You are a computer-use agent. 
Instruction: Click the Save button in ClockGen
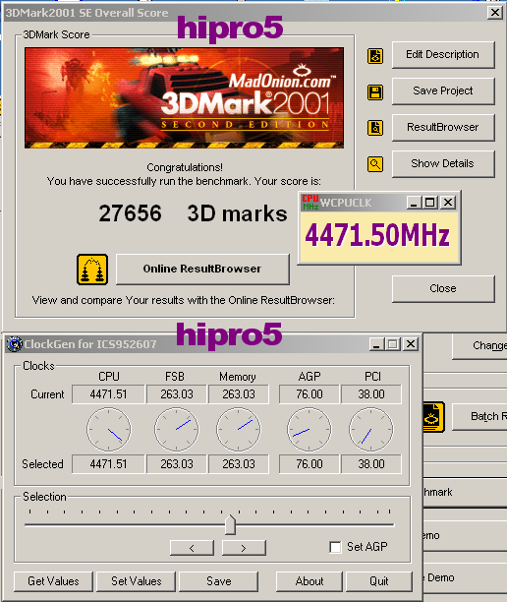coord(218,581)
